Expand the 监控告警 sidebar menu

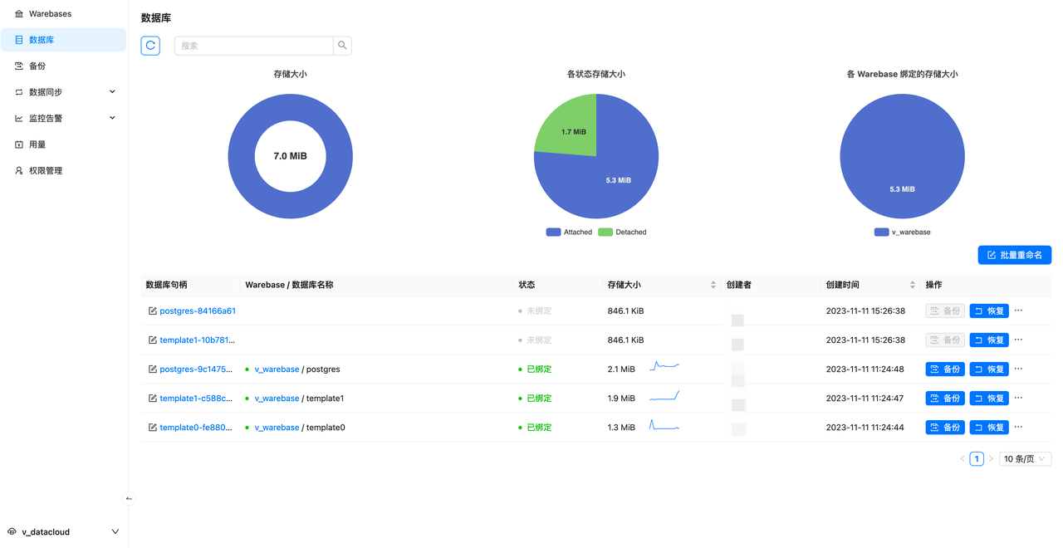click(x=63, y=118)
